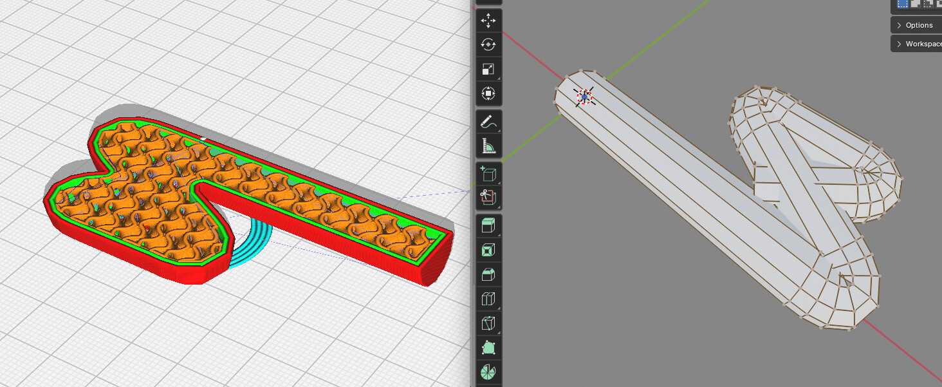Select the Bevel tool
942x387 pixels.
tap(488, 275)
